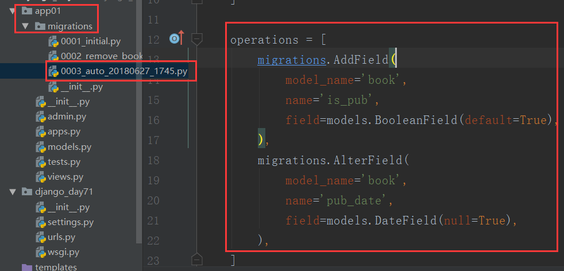Click the models.py Python file icon

tap(40, 147)
